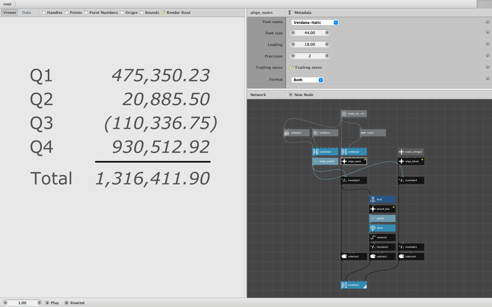Image resolution: width=492 pixels, height=307 pixels.
Task: Click the Precision 2 field
Action: point(309,56)
